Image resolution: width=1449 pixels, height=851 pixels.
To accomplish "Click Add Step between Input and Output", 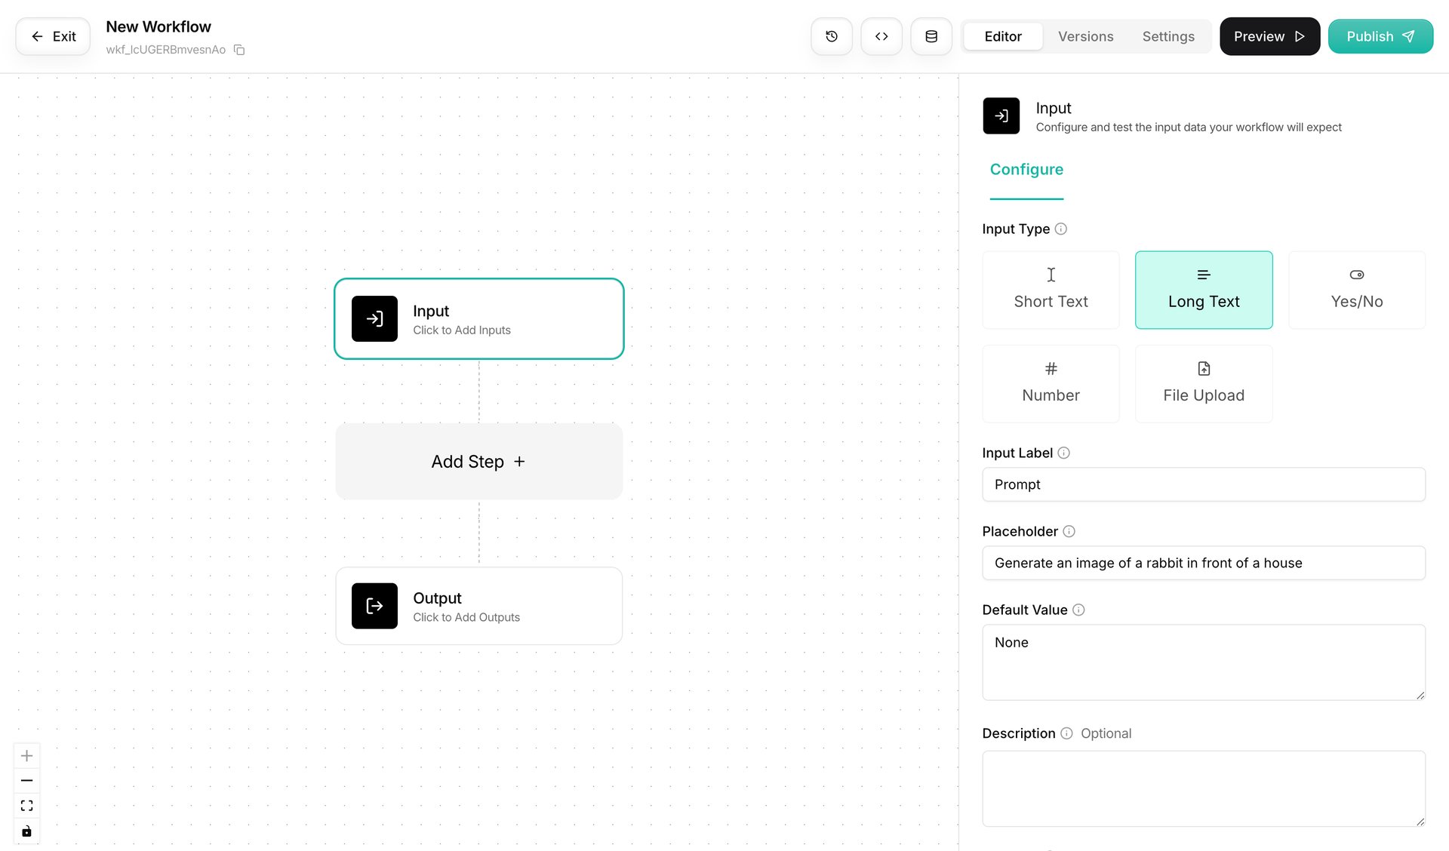I will pyautogui.click(x=478, y=461).
